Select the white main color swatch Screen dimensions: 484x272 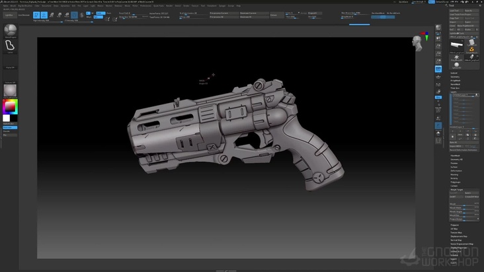[x=7, y=118]
